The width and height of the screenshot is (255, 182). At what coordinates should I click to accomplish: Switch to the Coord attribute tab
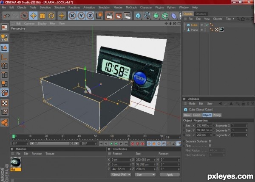(x=197, y=115)
